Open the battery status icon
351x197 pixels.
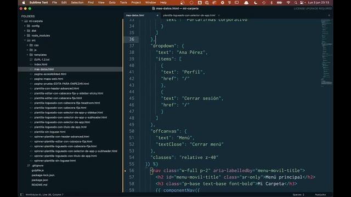tap(279, 3)
